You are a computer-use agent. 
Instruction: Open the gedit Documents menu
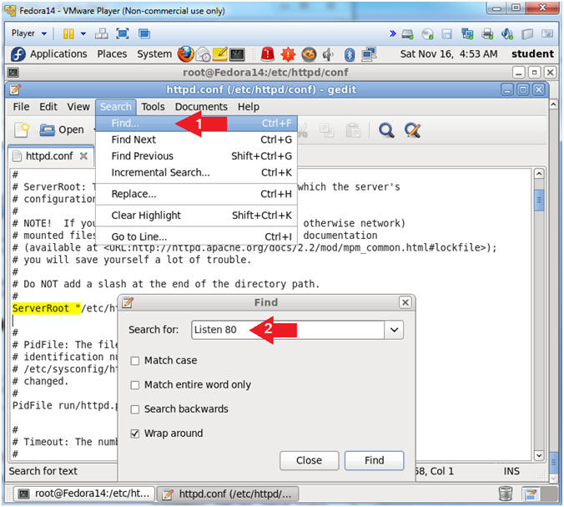tap(201, 107)
